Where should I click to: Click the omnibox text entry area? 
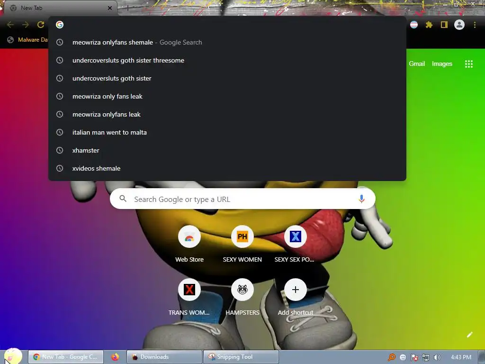click(x=227, y=25)
